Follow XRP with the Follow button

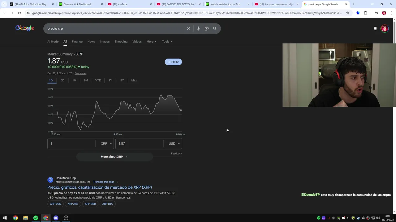(173, 62)
